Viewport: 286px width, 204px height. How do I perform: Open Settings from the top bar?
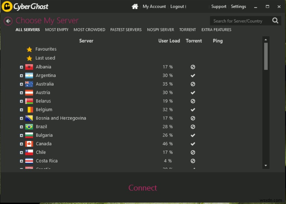pos(238,6)
